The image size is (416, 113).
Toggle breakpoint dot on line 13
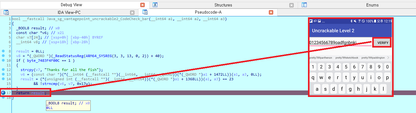pyautogui.click(x=3, y=74)
